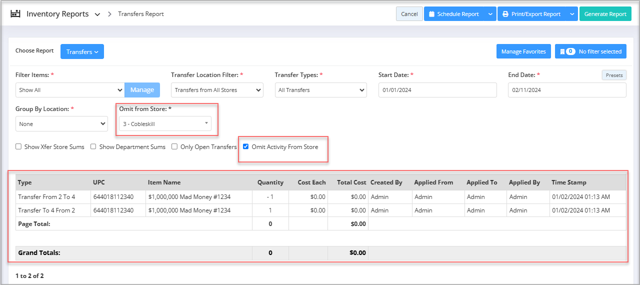
Task: Click the Inventory Reports module icon
Action: (15, 13)
